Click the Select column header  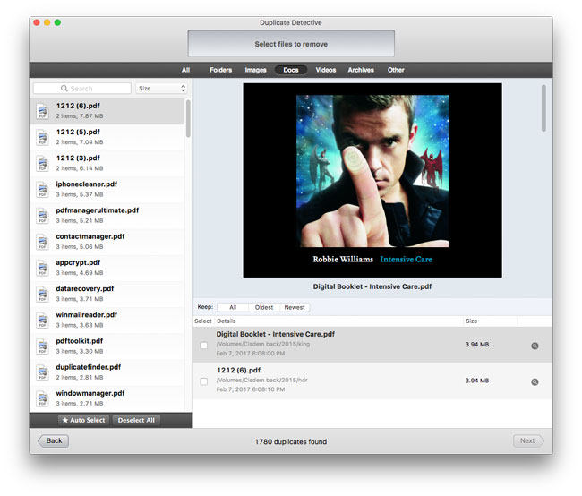tap(202, 321)
